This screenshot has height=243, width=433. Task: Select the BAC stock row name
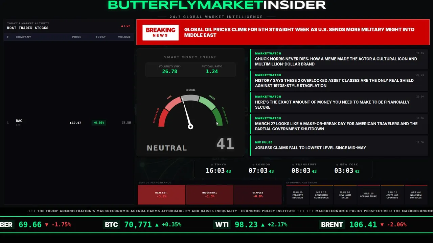[19, 121]
